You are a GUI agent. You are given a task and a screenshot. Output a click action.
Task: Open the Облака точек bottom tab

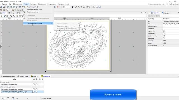(23, 76)
